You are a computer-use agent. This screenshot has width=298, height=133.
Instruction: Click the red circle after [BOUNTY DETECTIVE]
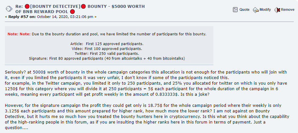83,7
